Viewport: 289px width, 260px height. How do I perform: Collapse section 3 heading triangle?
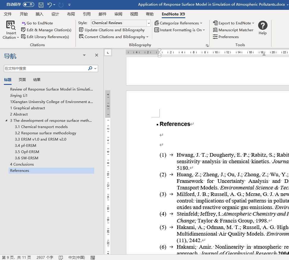[x=7, y=120]
